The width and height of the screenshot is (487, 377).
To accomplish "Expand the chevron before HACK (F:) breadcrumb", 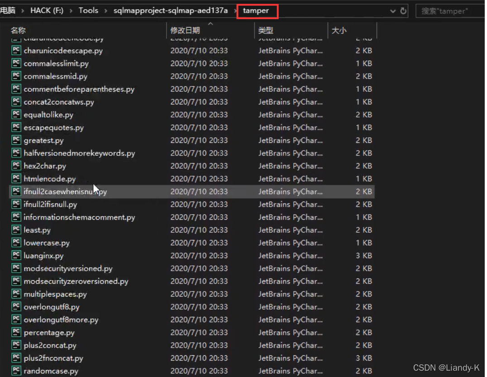I will click(23, 11).
